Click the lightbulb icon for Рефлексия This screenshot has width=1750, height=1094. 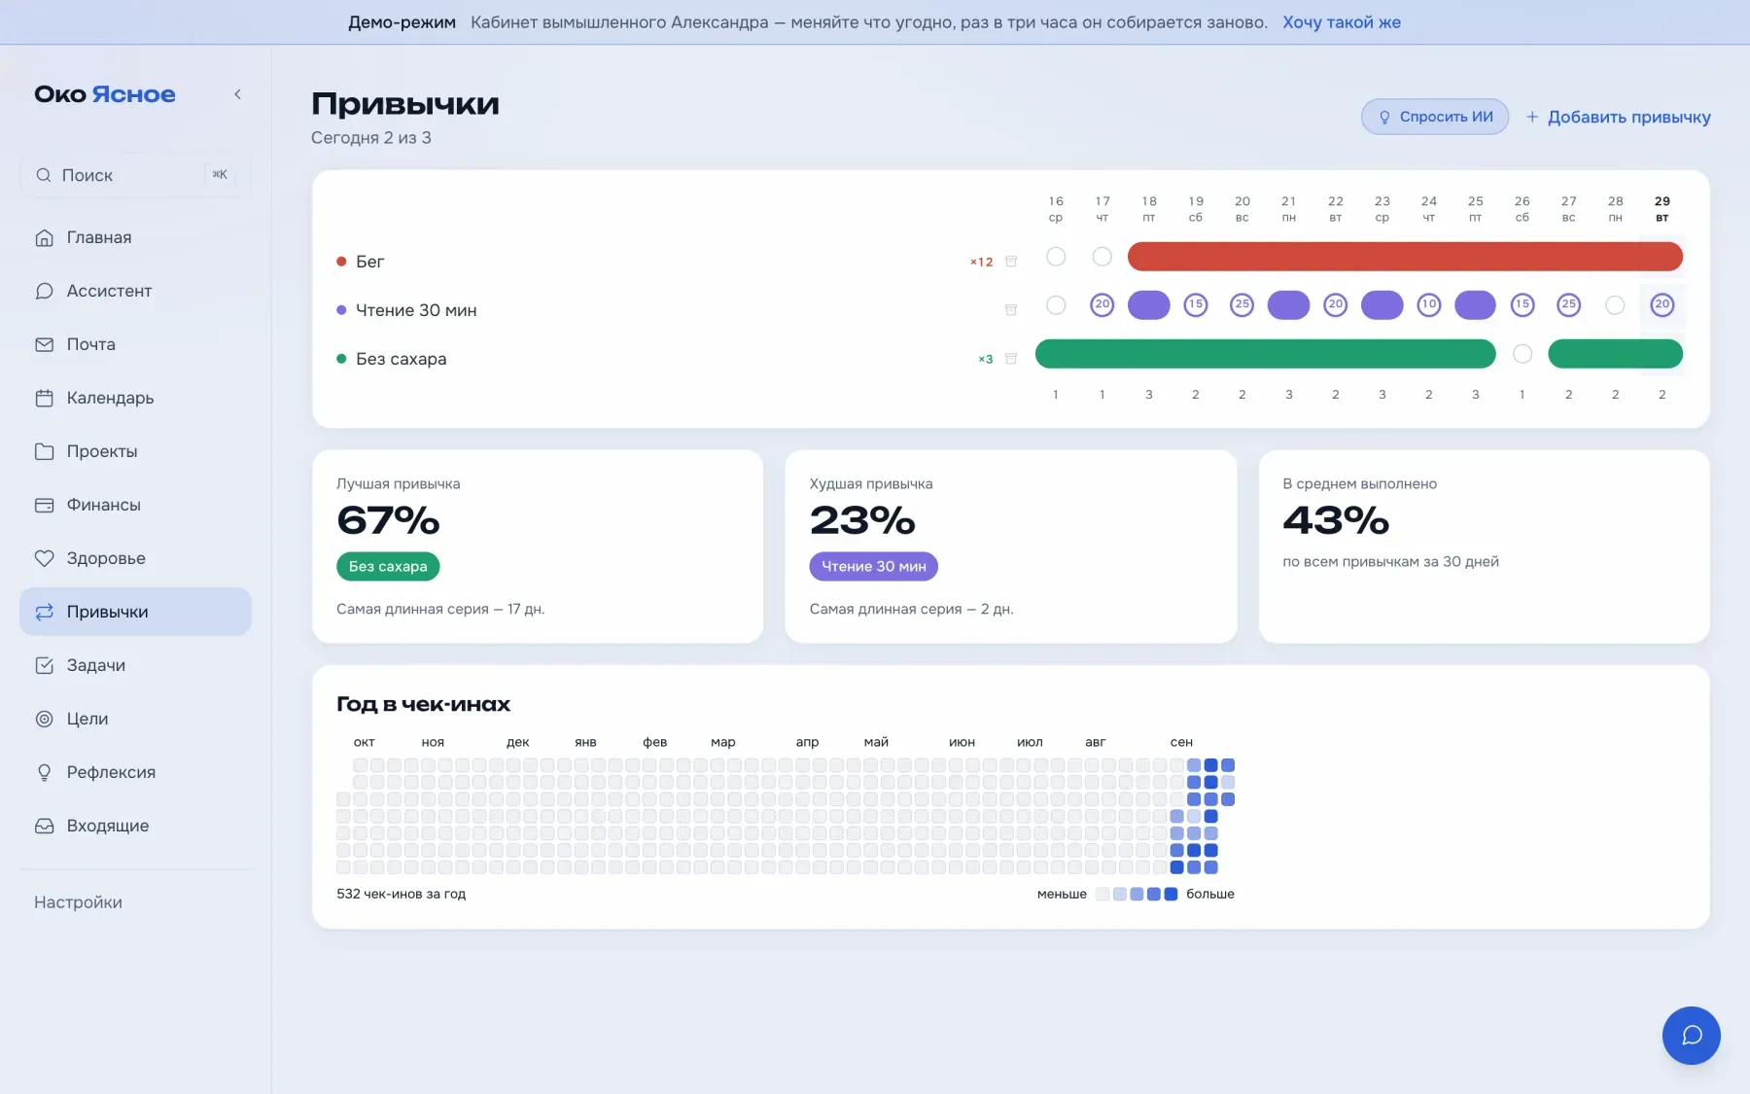44,772
